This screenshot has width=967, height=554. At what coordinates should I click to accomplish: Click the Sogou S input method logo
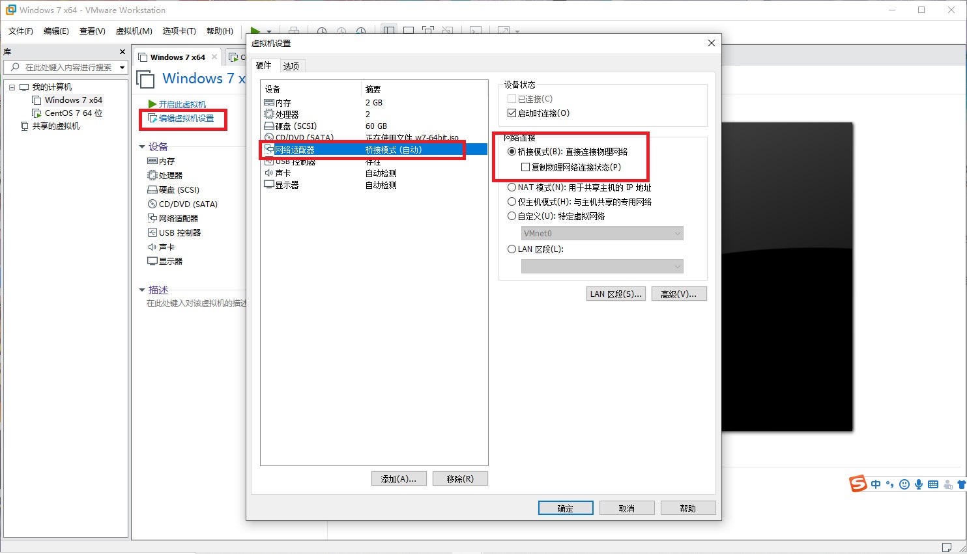(x=858, y=484)
